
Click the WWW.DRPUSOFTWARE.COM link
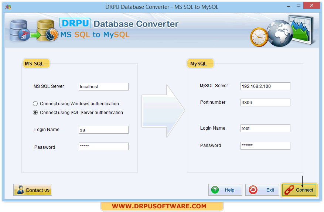coord(159,206)
